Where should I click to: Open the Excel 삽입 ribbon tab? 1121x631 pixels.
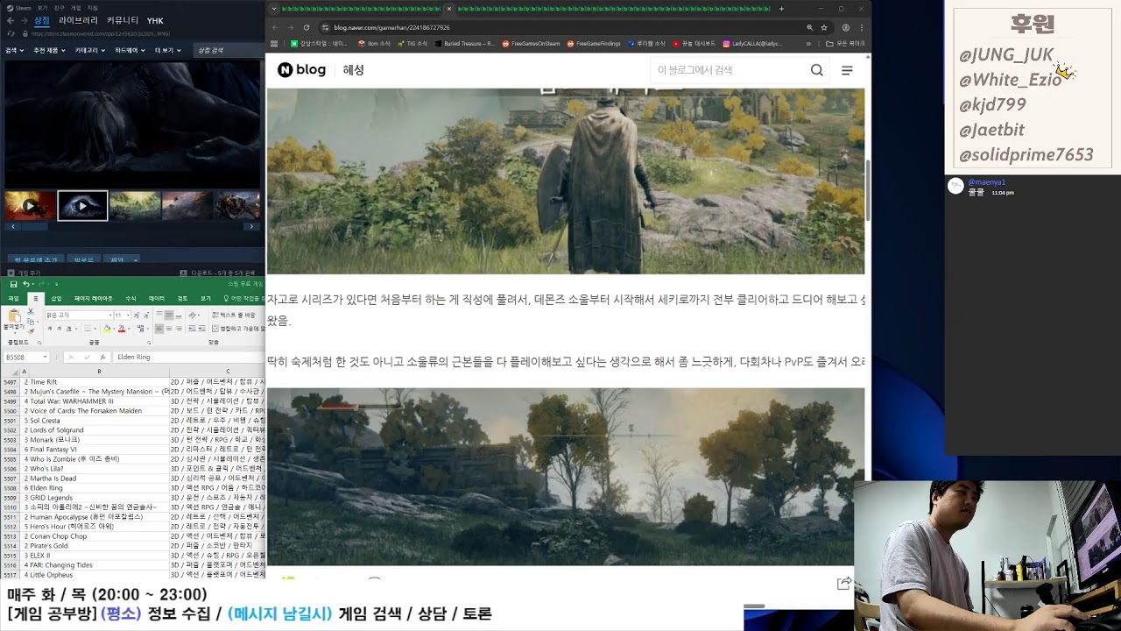click(x=56, y=299)
